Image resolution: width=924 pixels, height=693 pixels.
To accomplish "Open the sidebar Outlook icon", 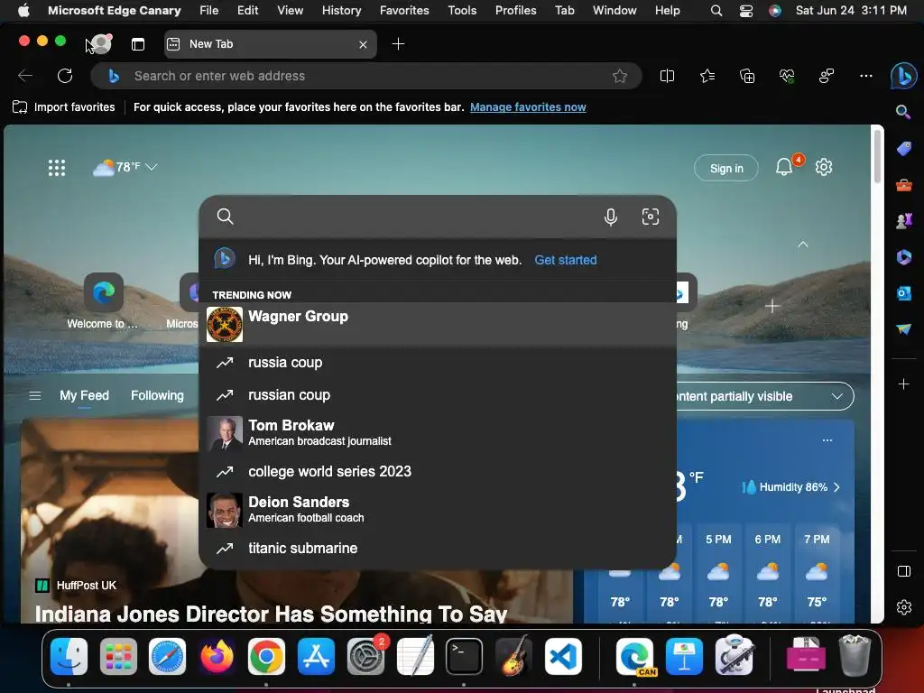I will pos(903,293).
